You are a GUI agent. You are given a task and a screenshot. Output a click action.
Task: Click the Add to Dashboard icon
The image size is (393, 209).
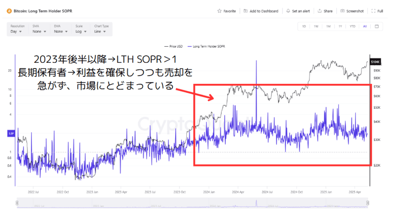[245, 11]
